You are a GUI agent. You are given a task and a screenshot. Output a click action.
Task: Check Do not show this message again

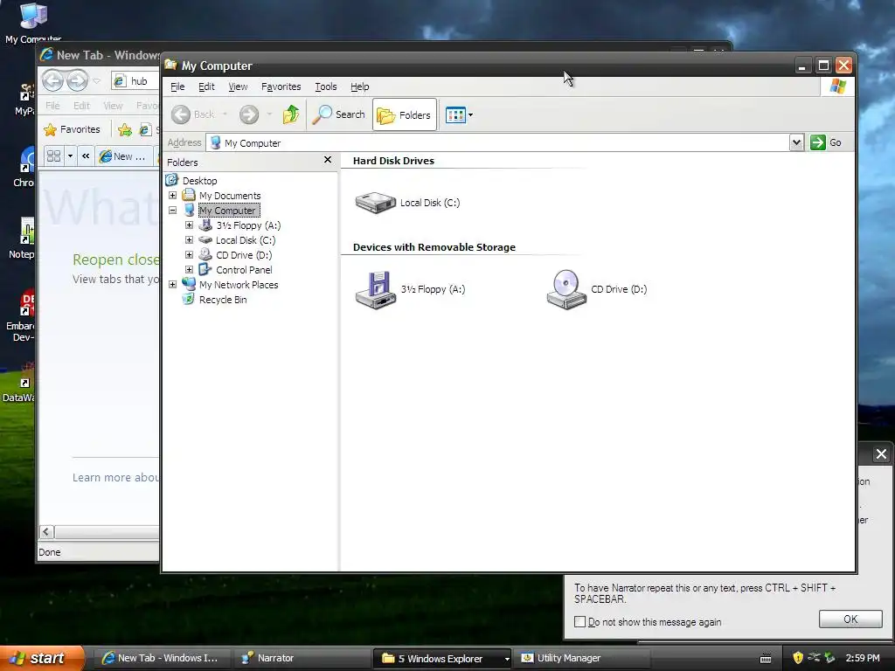pyautogui.click(x=580, y=622)
